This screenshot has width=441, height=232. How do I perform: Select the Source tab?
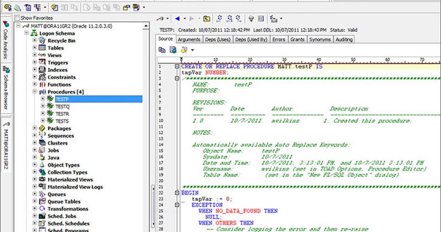[165, 39]
